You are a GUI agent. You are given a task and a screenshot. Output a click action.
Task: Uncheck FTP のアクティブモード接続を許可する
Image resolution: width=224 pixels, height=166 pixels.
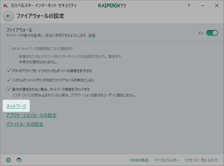[9, 71]
